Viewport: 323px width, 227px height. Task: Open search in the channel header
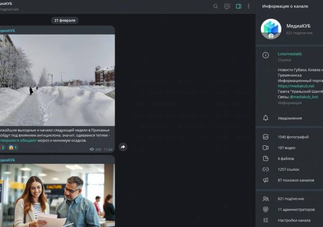point(215,6)
